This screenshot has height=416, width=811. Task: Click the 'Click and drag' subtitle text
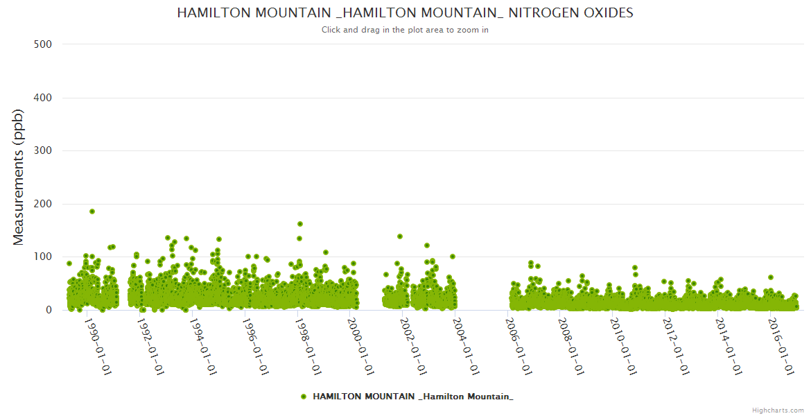coord(405,30)
